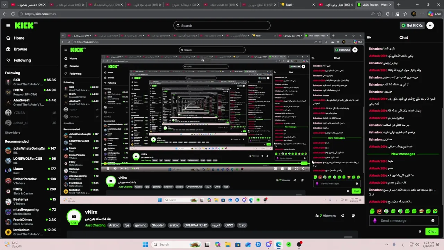The image size is (444, 250).
Task: Add page to favorites star icon
Action: 379,14
